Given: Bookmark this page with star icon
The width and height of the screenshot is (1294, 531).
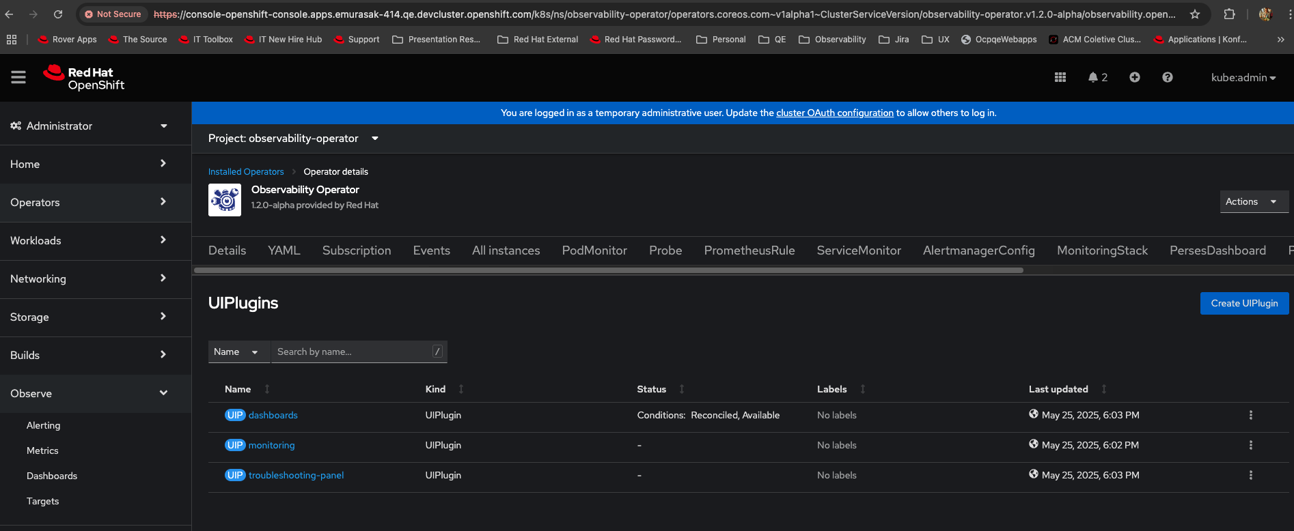Looking at the screenshot, I should (1194, 14).
